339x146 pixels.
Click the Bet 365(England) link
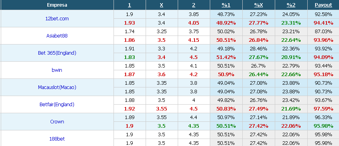(57, 53)
